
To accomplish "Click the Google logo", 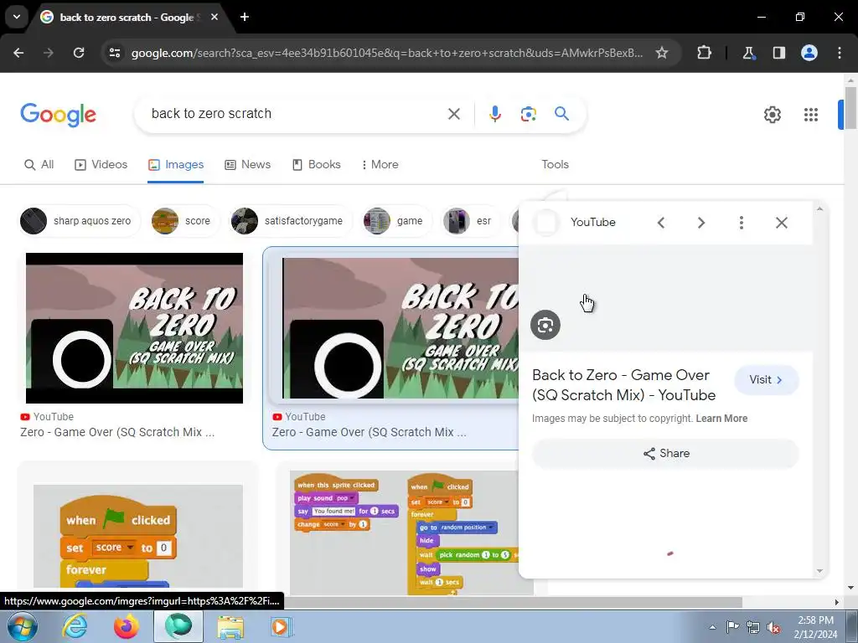I will [x=58, y=115].
